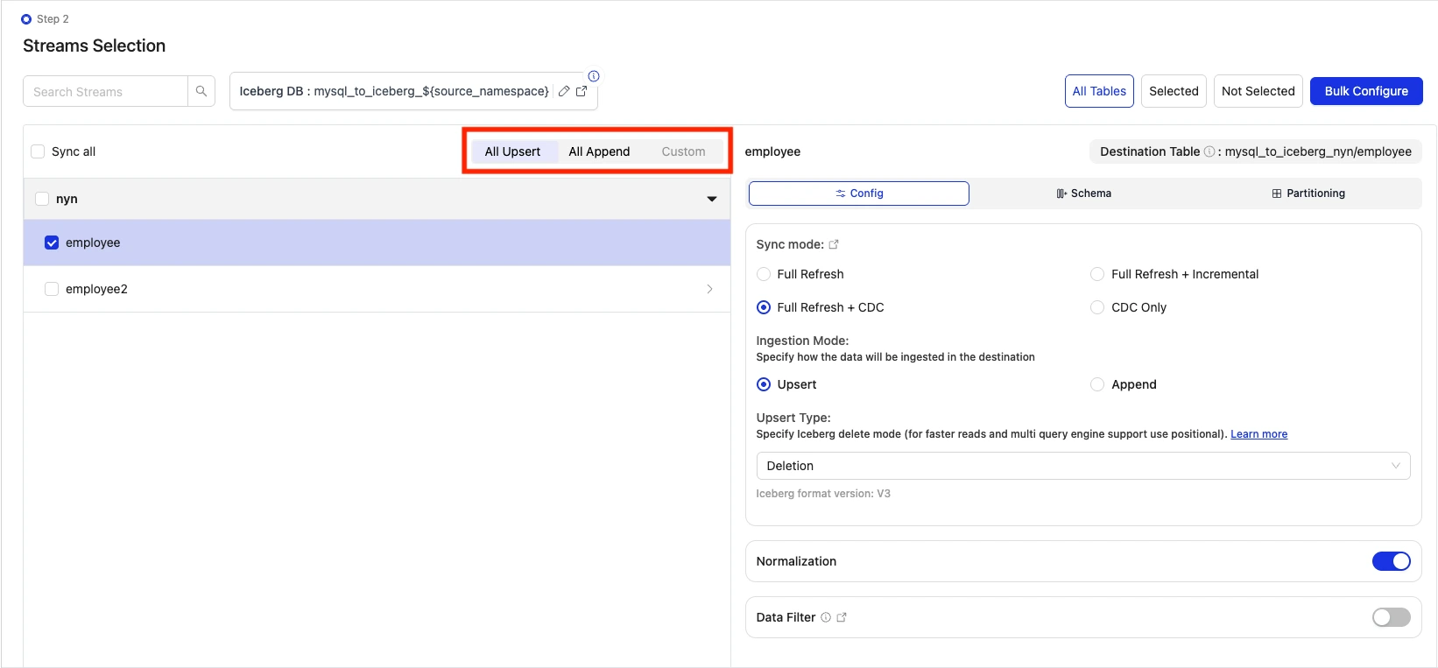The width and height of the screenshot is (1438, 668).
Task: Enable the Data Filter switch
Action: [x=1392, y=617]
